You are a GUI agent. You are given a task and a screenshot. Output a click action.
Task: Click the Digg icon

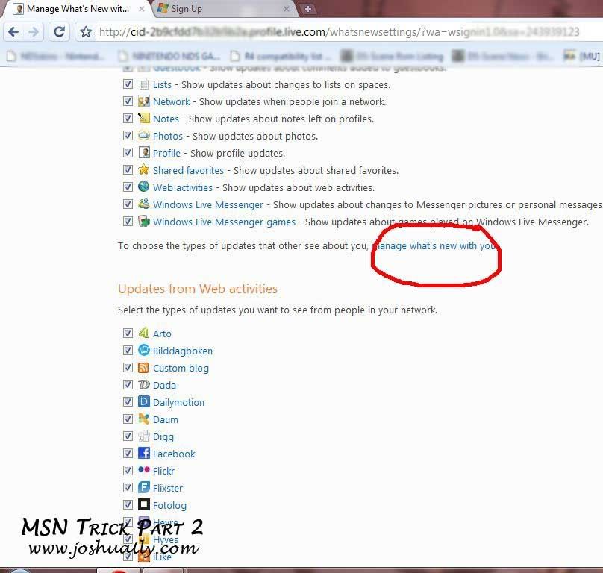[143, 436]
